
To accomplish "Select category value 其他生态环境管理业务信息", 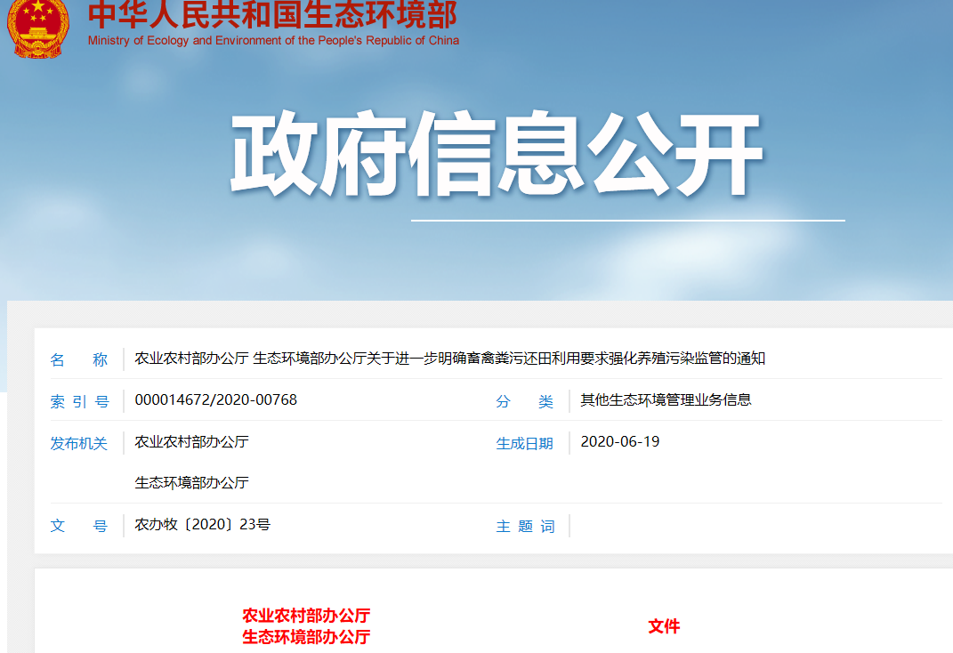I will tap(666, 399).
